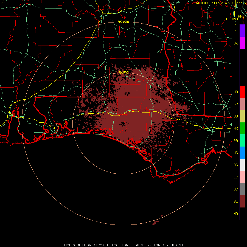Click the pink GR legend swatch
Screen dimensions: 247x247
pos(242,104)
